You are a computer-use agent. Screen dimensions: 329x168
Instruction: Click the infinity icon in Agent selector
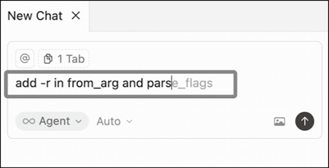point(29,121)
